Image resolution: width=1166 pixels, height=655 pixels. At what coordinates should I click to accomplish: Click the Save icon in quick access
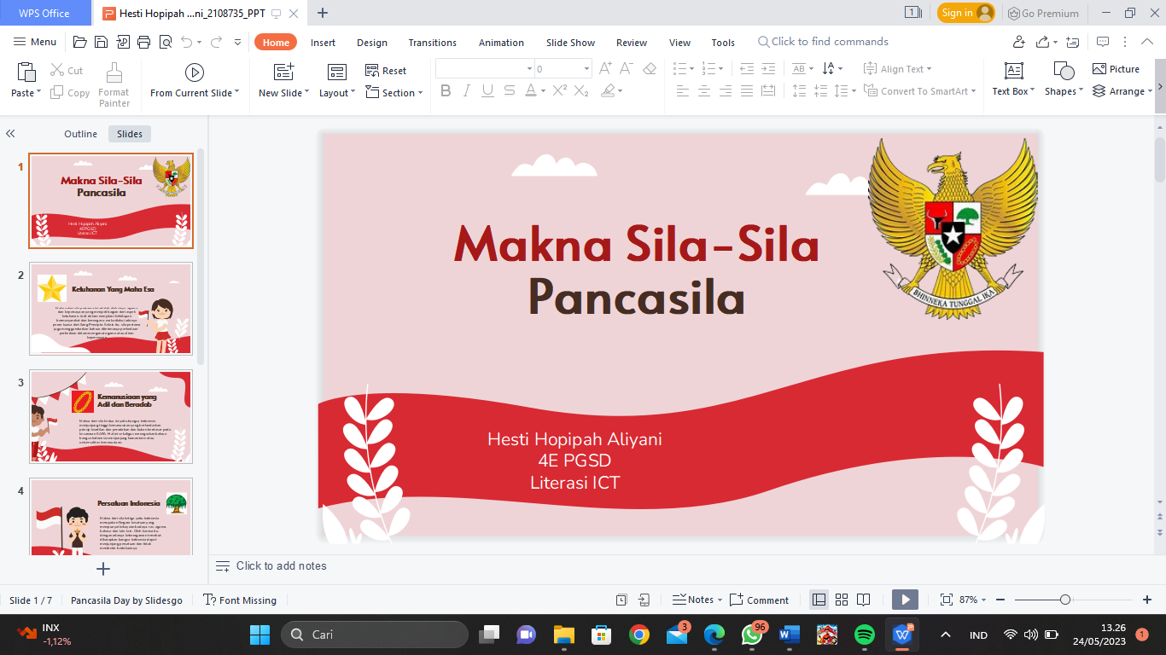click(101, 42)
